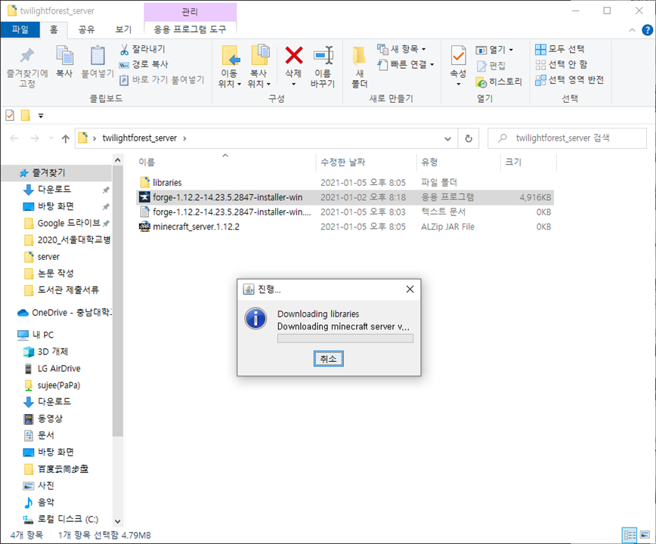Open New item (새 항목) dropdown
656x544 pixels.
pos(401,49)
